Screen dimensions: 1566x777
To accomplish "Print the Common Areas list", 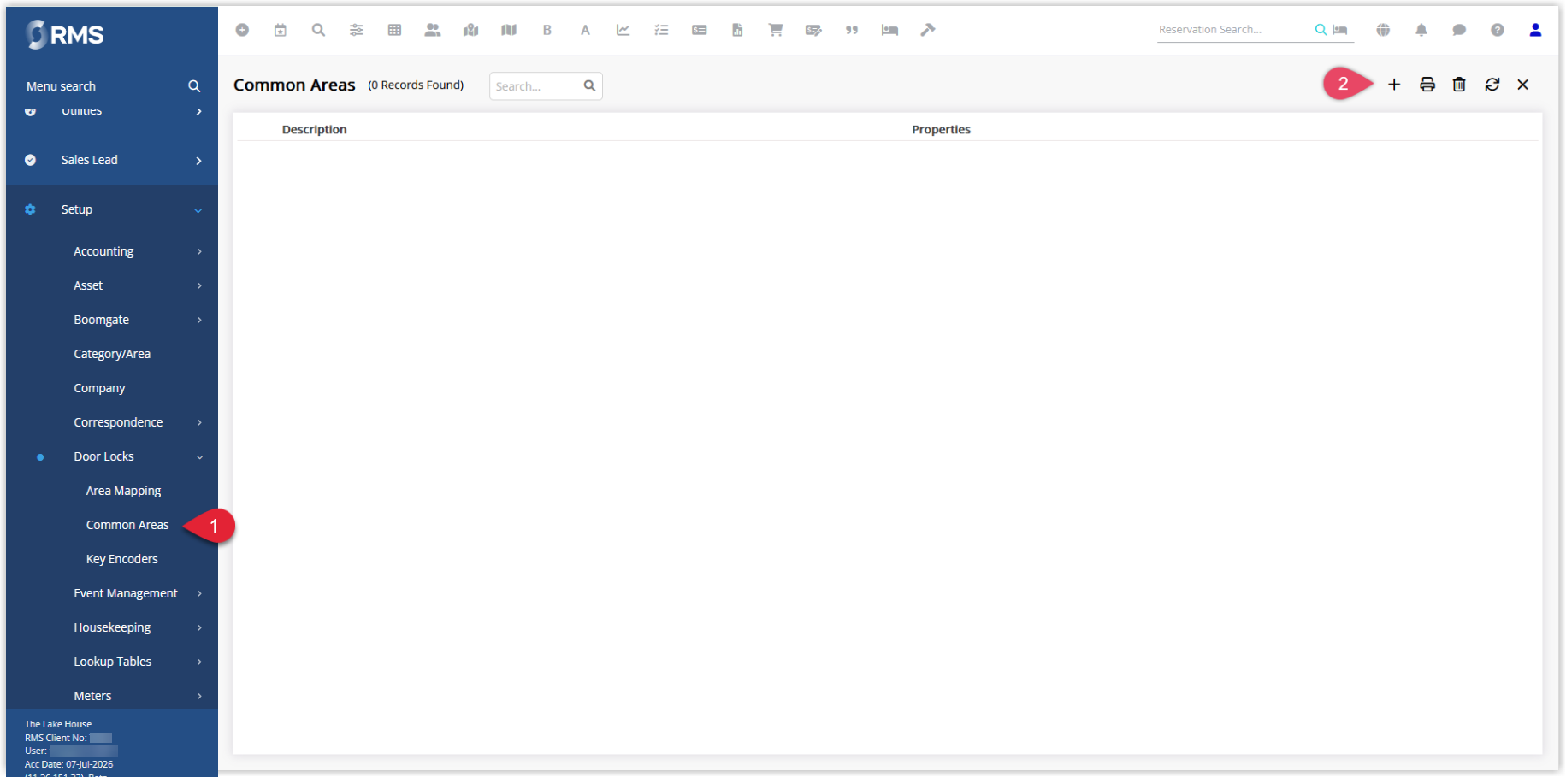I will pos(1427,85).
